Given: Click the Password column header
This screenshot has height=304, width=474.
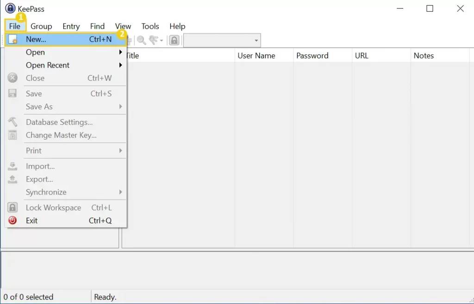Looking at the screenshot, I should [x=323, y=56].
